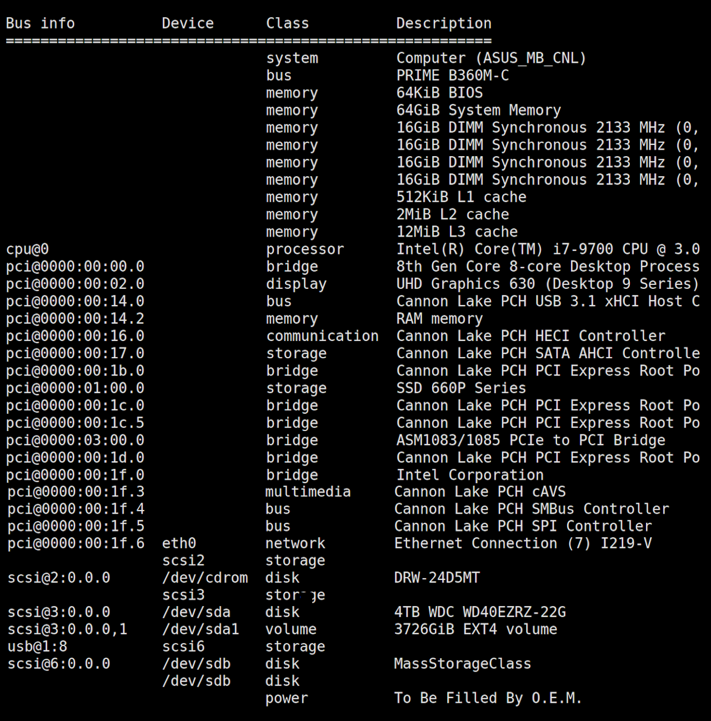This screenshot has height=721, width=711.
Task: Select the eth0 device name
Action: click(x=179, y=543)
